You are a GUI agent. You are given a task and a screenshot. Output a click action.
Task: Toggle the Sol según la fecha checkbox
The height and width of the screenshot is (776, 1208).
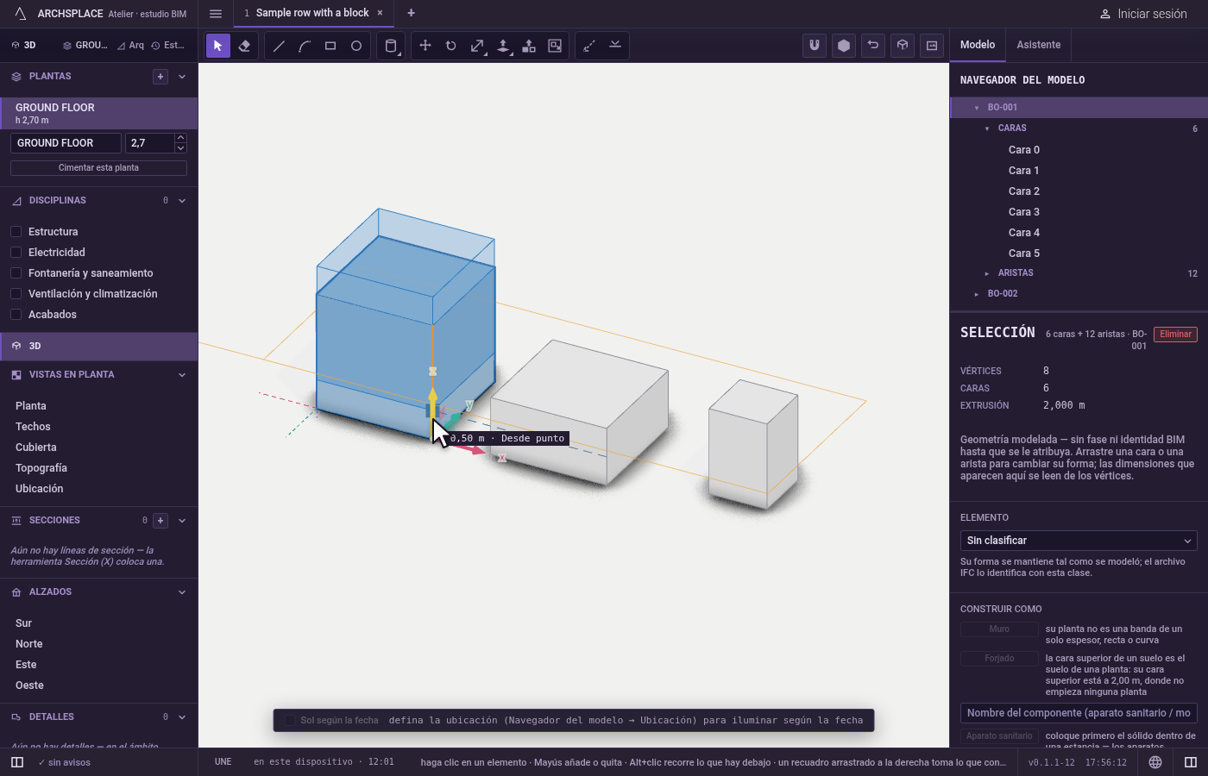[x=290, y=721]
